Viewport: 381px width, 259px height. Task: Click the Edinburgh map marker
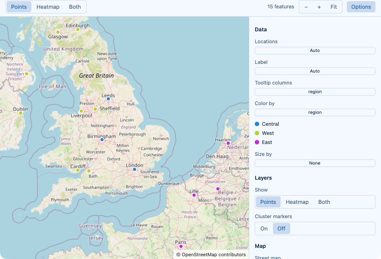pos(78,29)
